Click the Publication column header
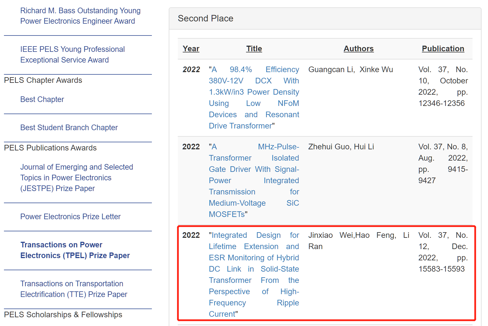The height and width of the screenshot is (326, 488). 443,49
